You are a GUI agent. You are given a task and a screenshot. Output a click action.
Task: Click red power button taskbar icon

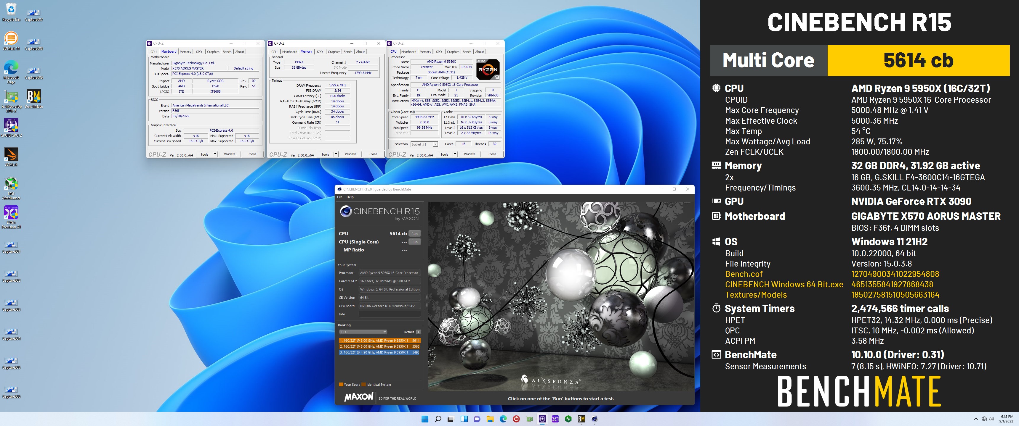(516, 419)
